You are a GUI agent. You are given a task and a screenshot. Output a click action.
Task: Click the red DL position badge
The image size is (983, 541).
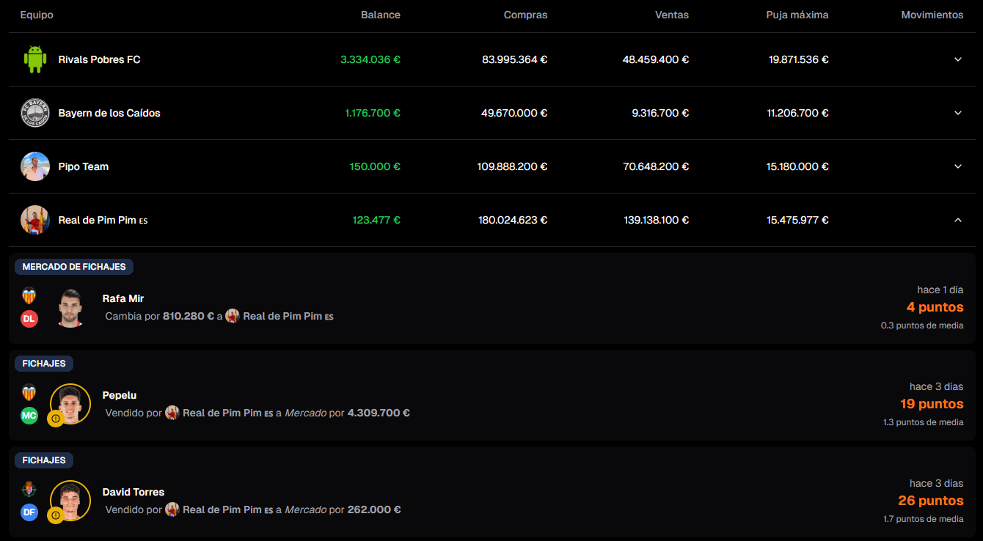tap(29, 319)
